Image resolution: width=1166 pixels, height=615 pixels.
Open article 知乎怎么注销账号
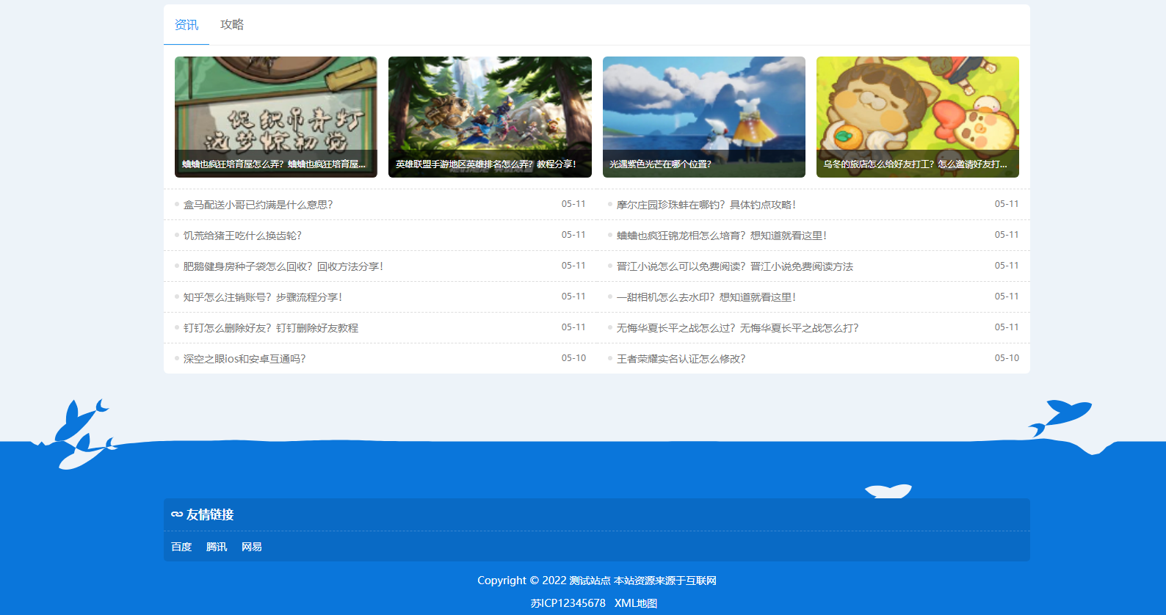263,297
